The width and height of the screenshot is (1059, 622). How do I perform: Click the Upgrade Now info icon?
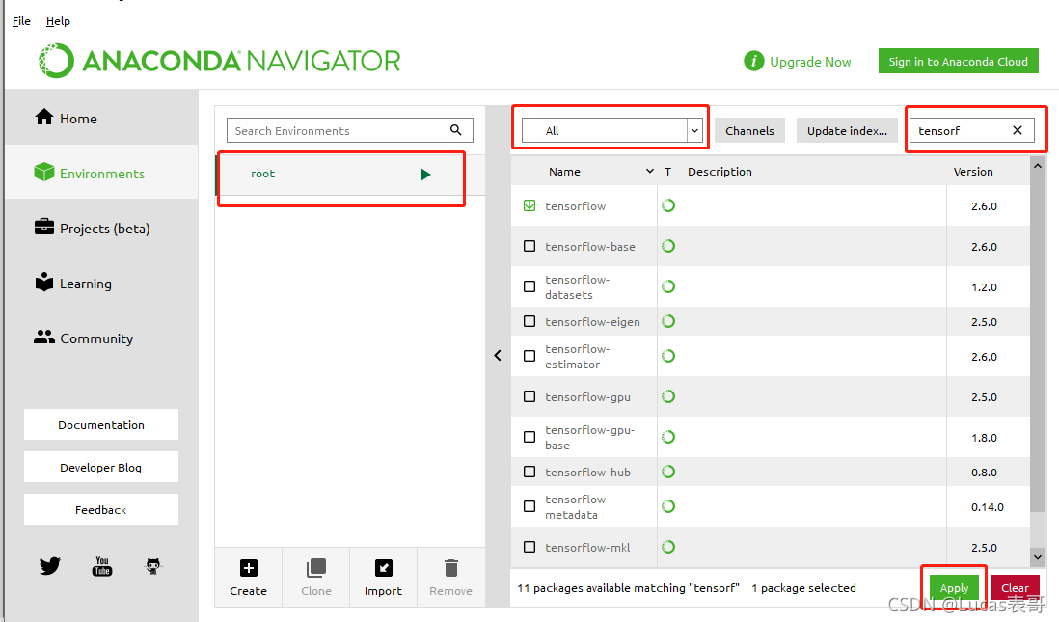click(753, 61)
